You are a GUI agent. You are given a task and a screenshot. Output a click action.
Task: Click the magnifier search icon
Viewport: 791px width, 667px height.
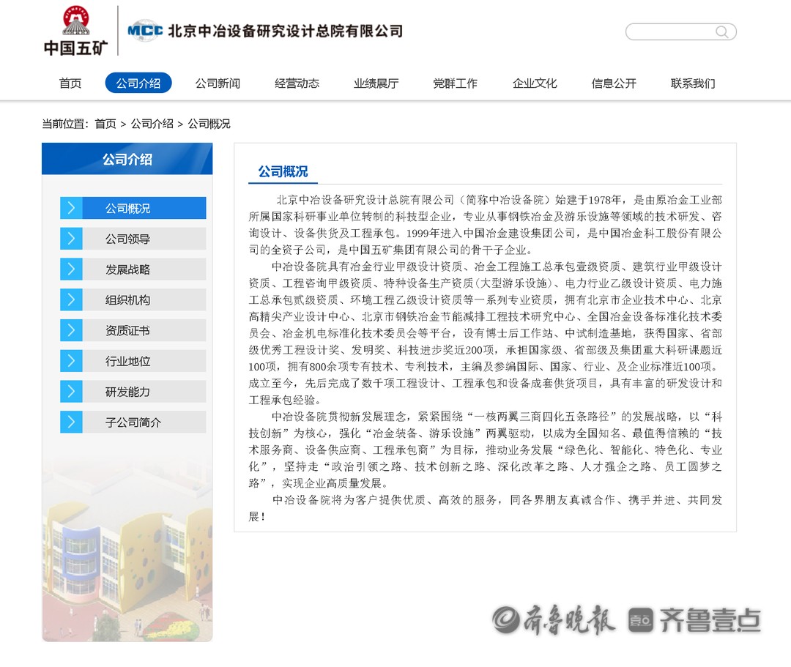pos(722,31)
